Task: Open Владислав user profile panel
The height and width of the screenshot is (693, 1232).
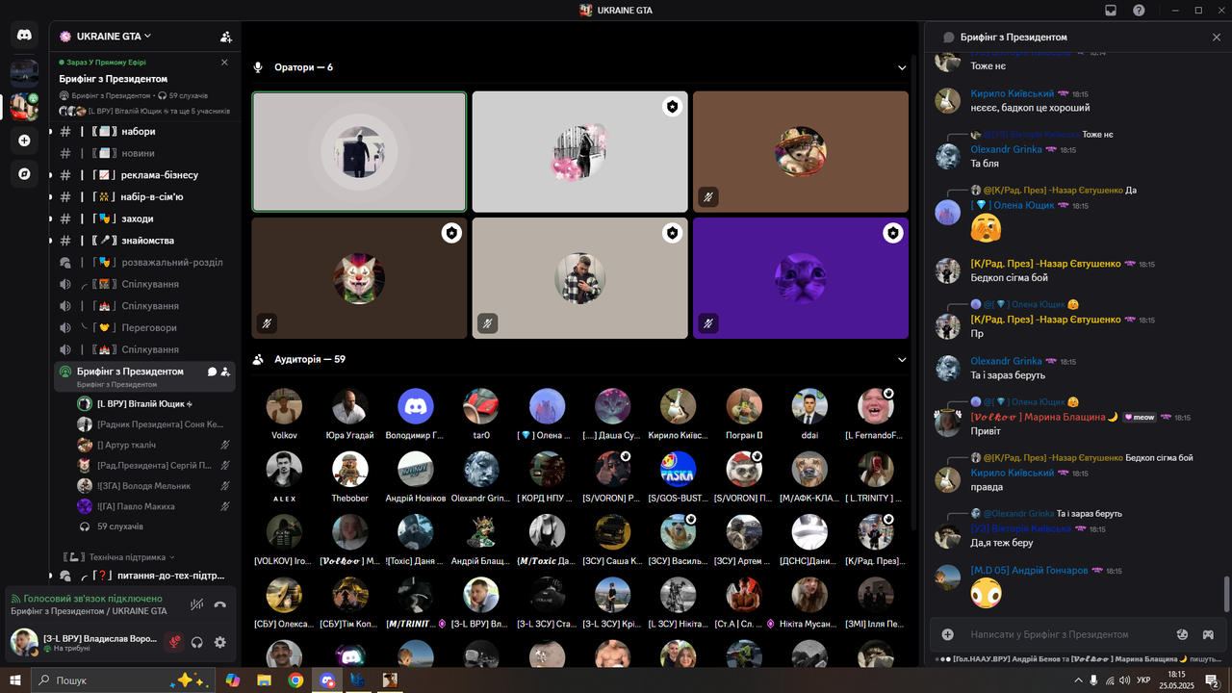Action: [85, 642]
